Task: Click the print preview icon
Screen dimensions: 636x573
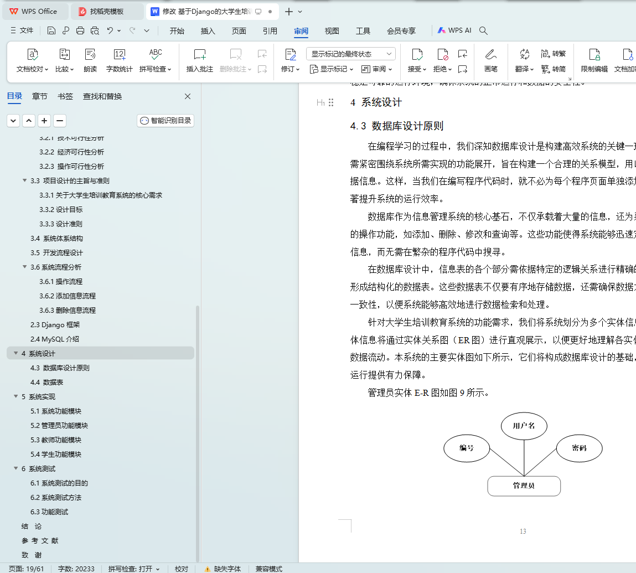Action: [x=95, y=30]
